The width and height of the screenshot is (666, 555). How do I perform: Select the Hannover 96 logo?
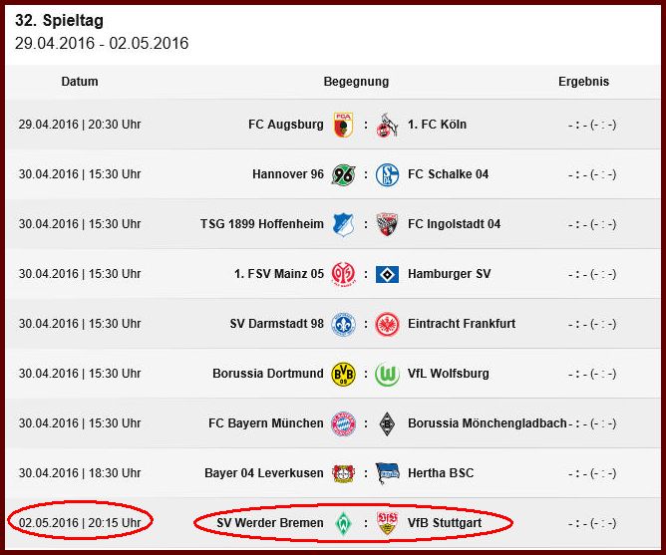[x=343, y=174]
